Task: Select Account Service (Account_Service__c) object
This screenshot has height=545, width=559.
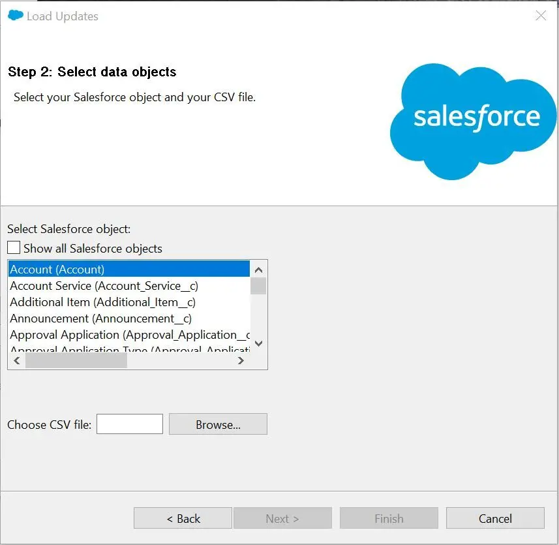Action: (128, 286)
